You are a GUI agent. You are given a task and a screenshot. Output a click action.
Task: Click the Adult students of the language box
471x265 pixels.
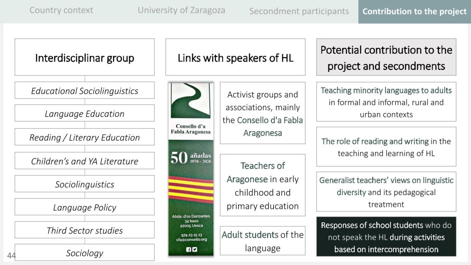(x=263, y=241)
